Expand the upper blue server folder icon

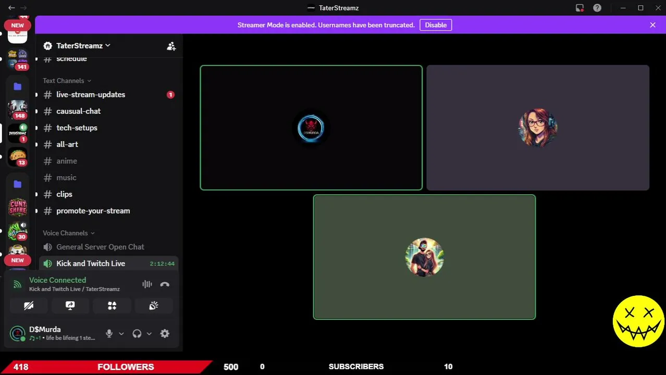[x=18, y=86]
